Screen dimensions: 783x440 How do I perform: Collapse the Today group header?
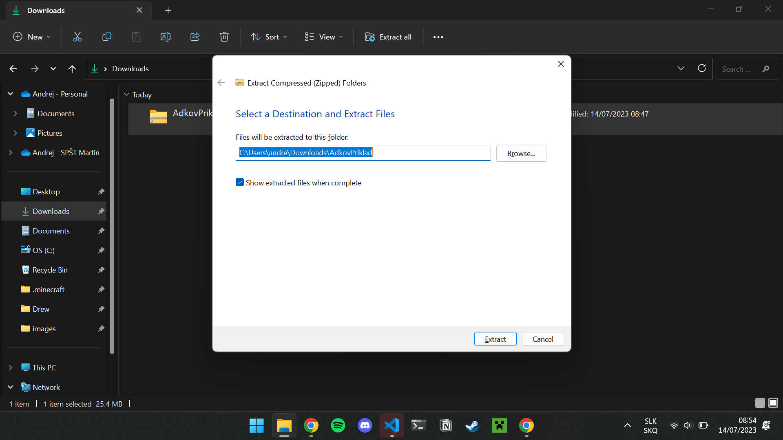click(127, 95)
